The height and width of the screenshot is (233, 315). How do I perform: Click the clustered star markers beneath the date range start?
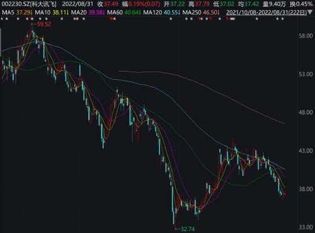click(232, 19)
